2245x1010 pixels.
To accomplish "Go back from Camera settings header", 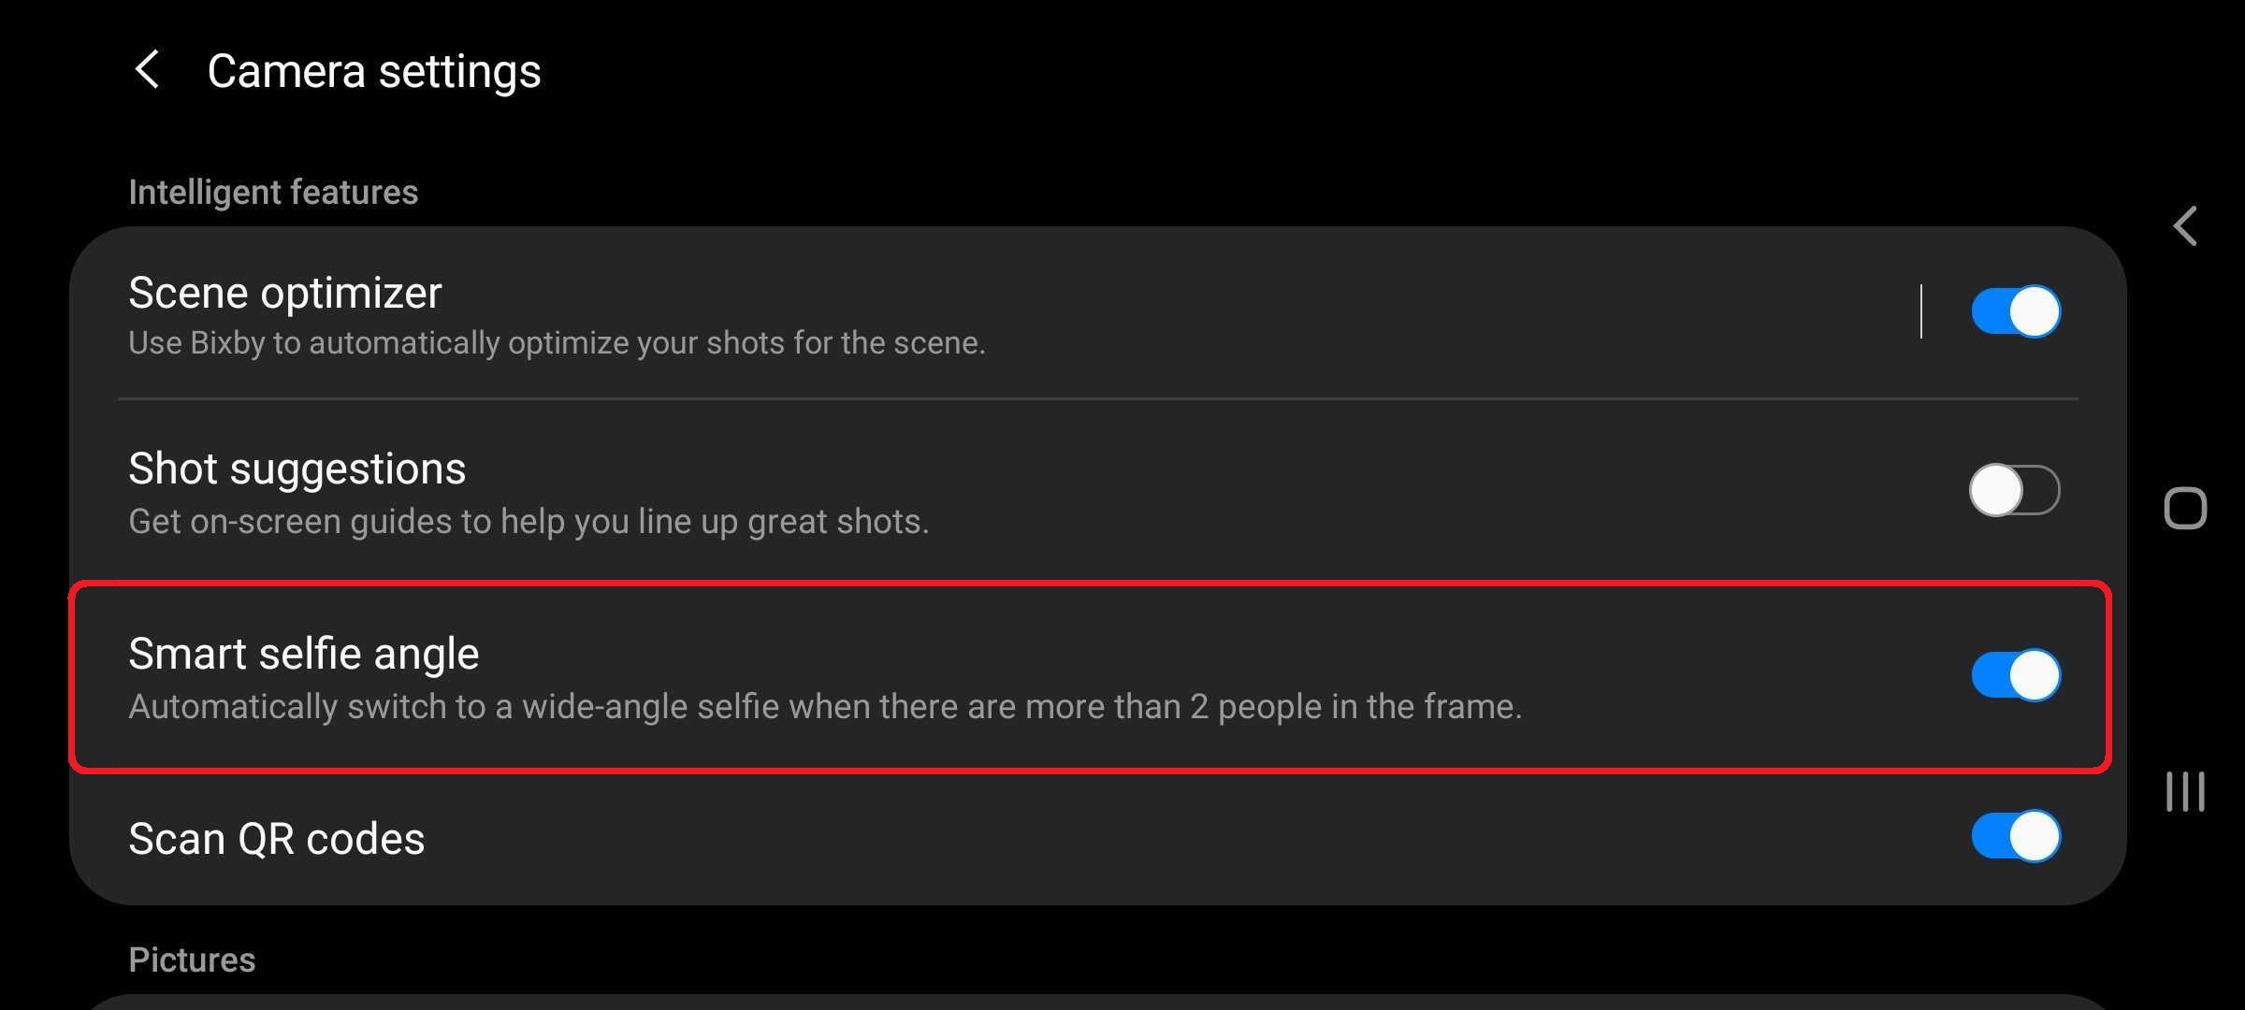I will click(x=147, y=70).
